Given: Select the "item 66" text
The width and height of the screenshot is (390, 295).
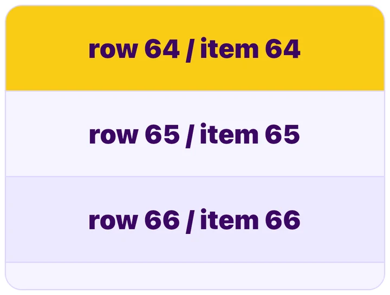Looking at the screenshot, I should pos(250,220).
